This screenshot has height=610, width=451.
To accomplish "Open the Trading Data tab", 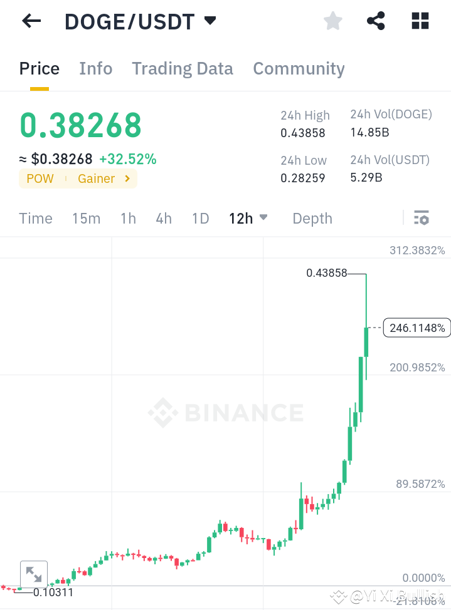I will click(182, 68).
